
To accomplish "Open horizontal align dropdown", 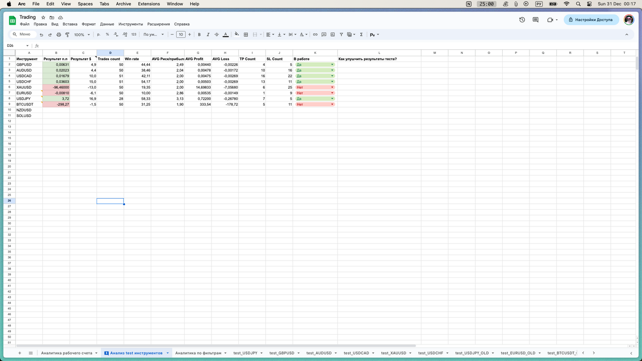I will 270,35.
